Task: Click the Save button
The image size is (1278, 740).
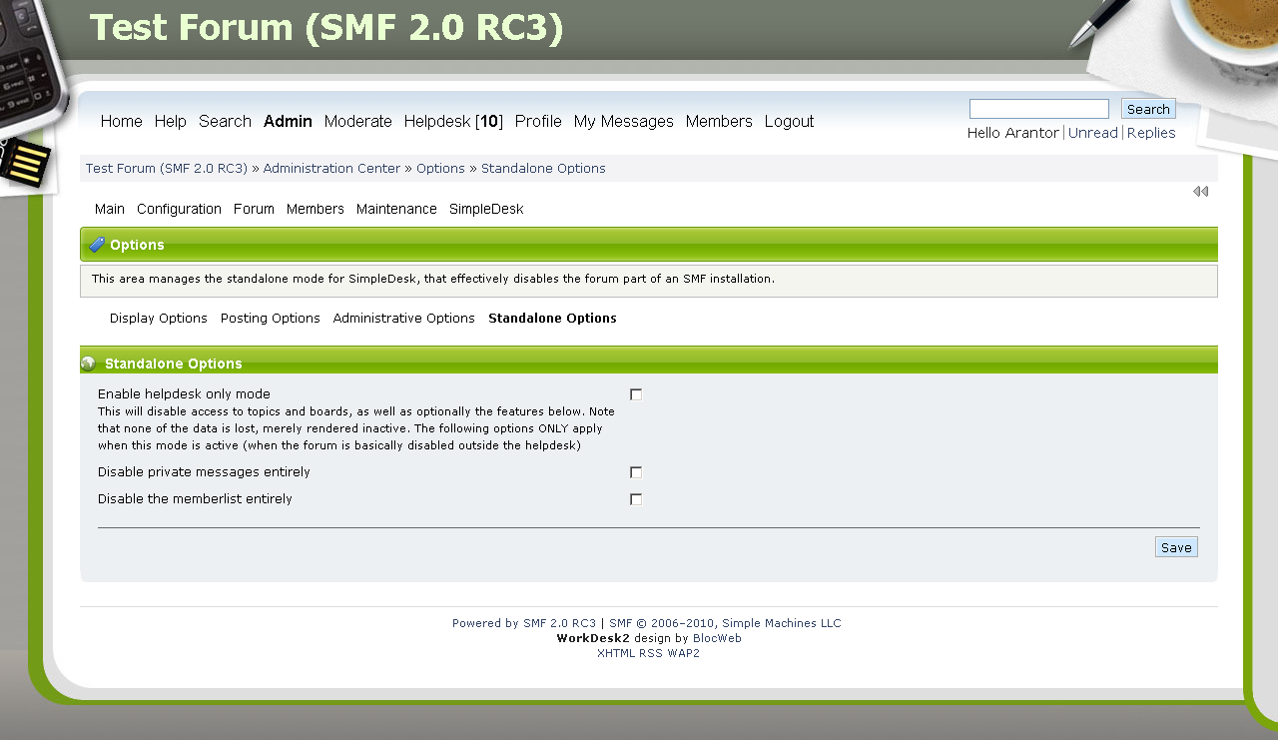Action: (x=1176, y=547)
